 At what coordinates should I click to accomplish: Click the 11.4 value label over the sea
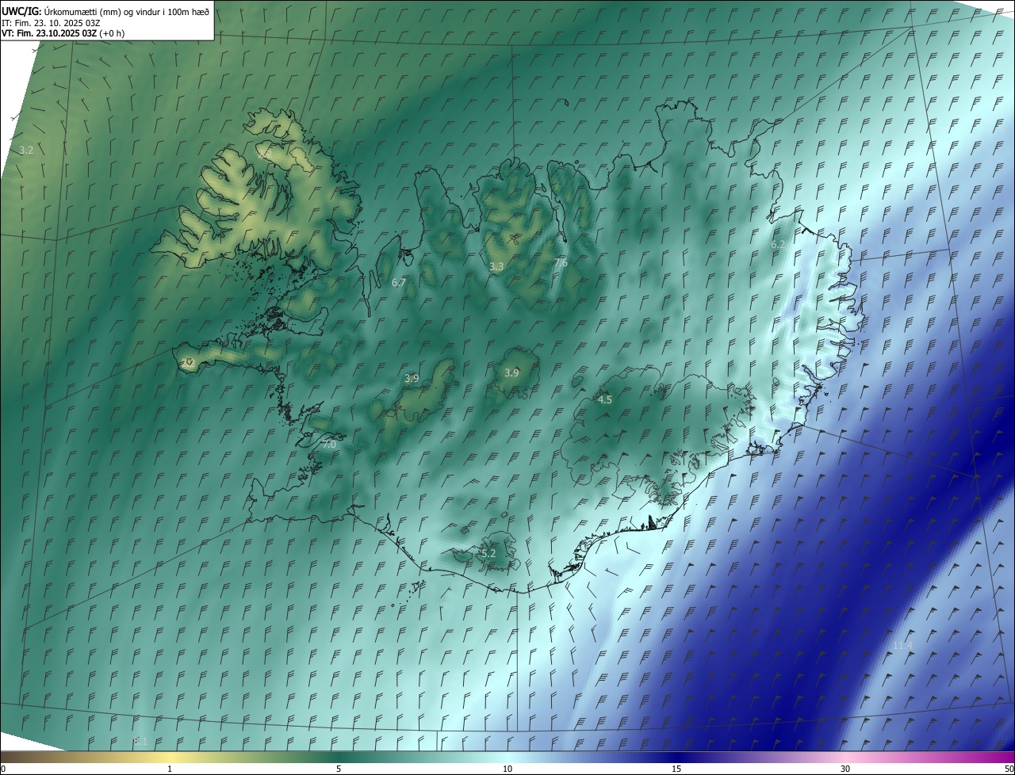902,646
